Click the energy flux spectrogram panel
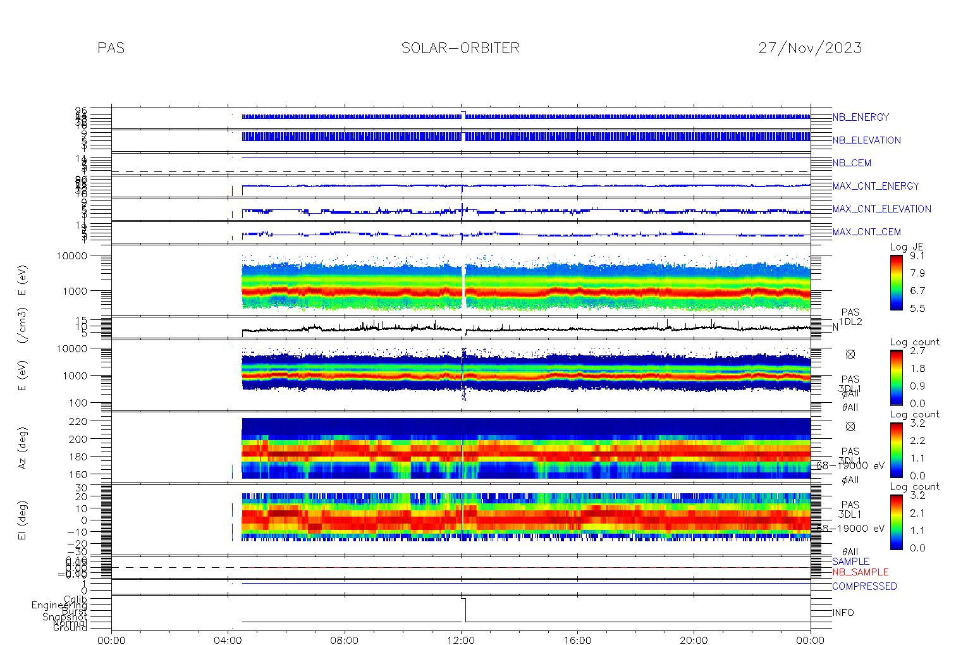This screenshot has height=645, width=956. pos(461,279)
